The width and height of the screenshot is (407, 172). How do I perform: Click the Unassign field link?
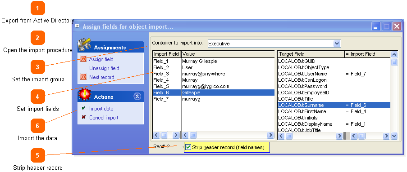104,68
